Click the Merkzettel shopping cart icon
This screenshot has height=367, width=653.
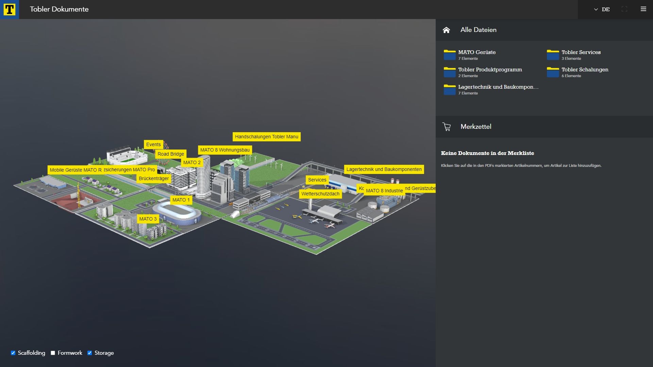point(447,127)
